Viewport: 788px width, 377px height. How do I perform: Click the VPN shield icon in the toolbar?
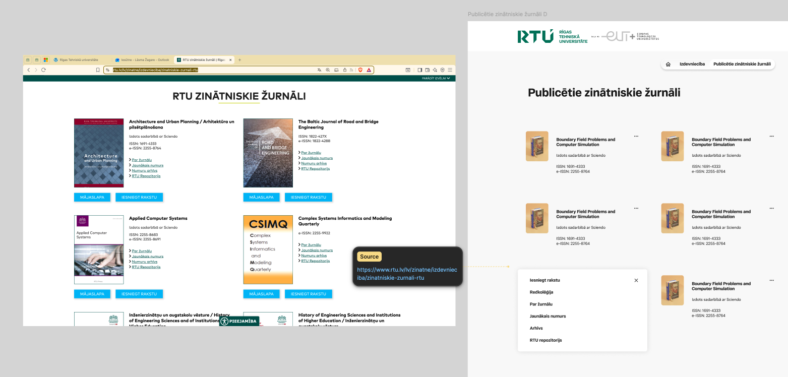click(442, 70)
